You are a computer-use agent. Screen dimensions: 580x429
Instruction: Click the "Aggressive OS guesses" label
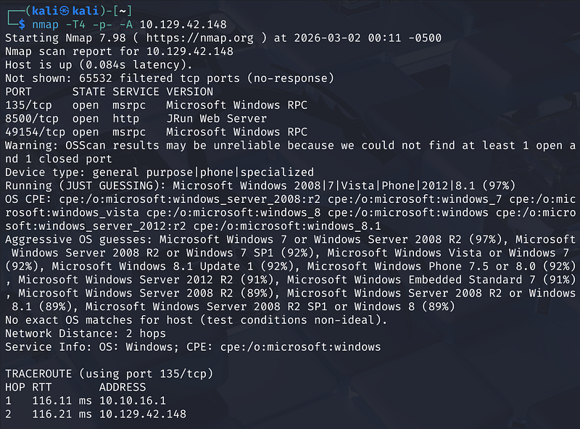78,238
